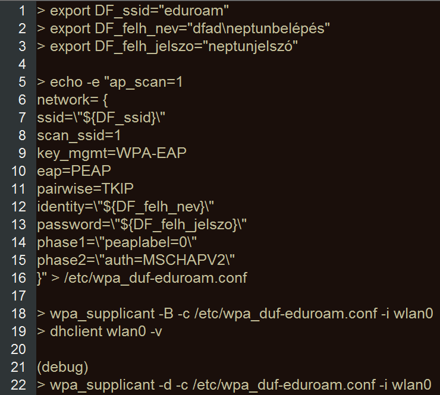This screenshot has height=395, width=440.
Task: Click line number 5 in the gutter
Action: pyautogui.click(x=22, y=82)
